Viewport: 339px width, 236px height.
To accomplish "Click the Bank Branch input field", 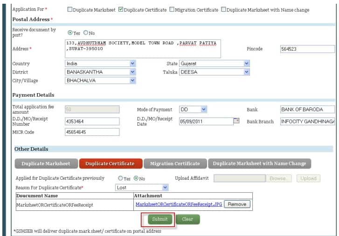I will (307, 121).
